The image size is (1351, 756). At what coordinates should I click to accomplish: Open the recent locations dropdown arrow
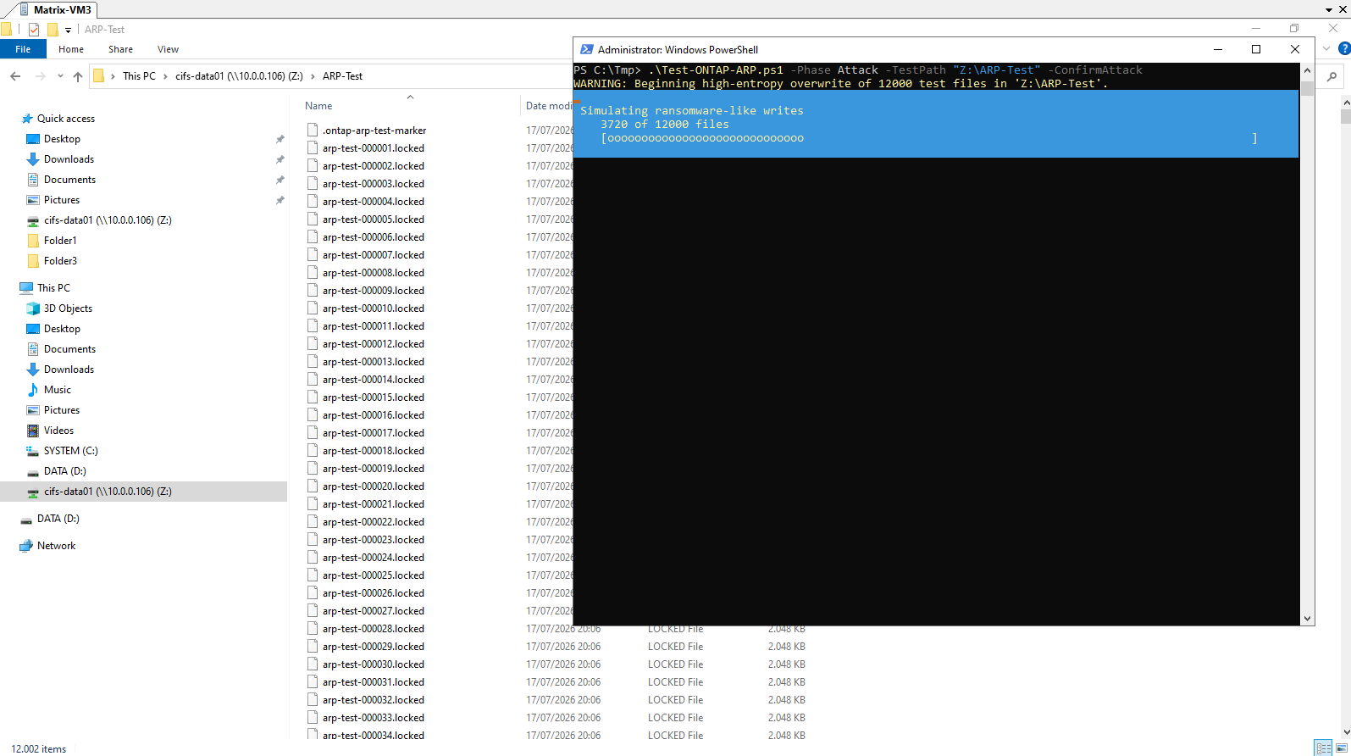point(60,76)
